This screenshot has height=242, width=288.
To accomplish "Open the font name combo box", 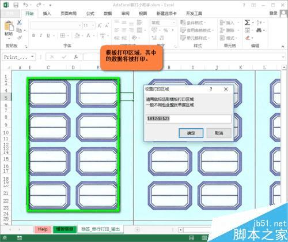I will pyautogui.click(x=56, y=25).
